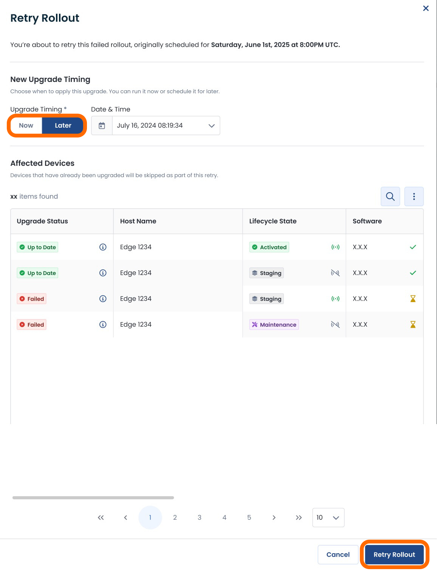Image resolution: width=437 pixels, height=571 pixels.
Task: Click the horizontal table scrollbar
Action: point(93,498)
